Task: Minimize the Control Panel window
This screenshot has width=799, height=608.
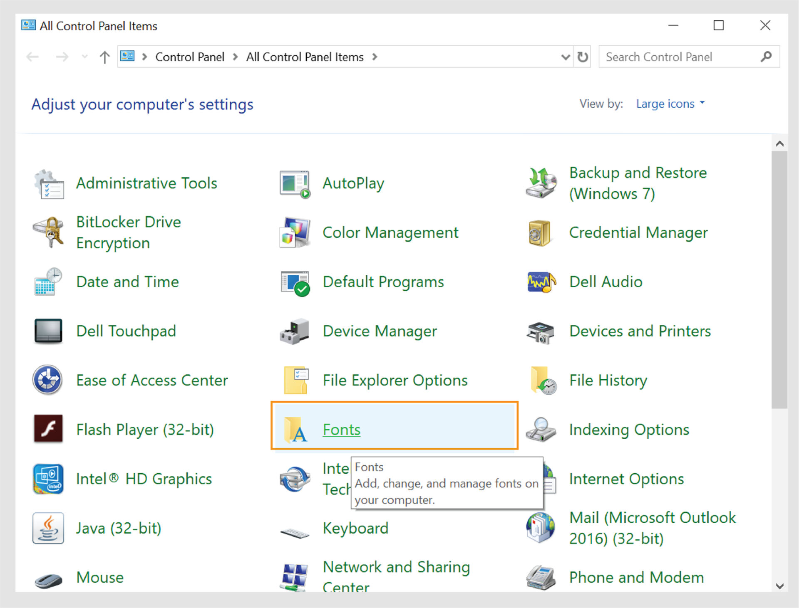Action: (x=673, y=25)
